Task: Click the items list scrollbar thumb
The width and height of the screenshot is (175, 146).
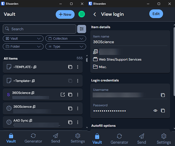Action: pyautogui.click(x=87, y=60)
